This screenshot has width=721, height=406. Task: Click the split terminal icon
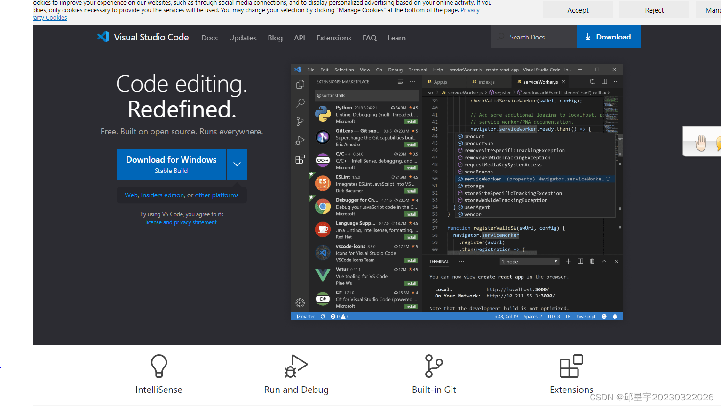coord(580,262)
